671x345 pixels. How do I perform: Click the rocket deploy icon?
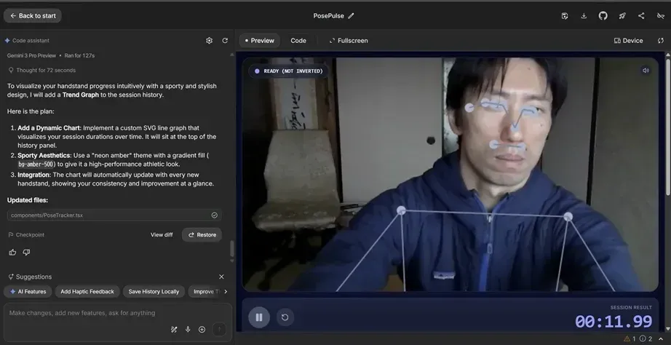coord(622,16)
